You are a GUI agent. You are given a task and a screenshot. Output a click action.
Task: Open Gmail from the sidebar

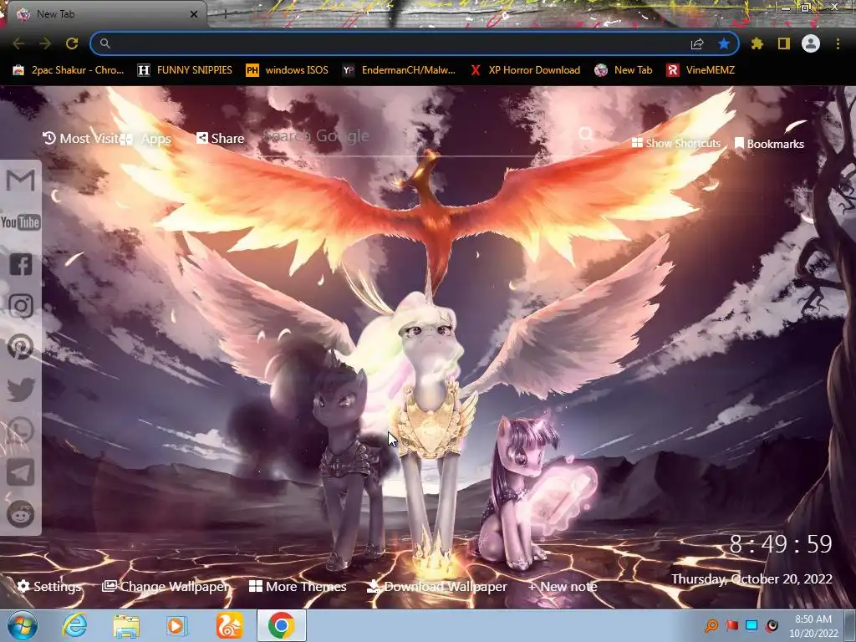pyautogui.click(x=21, y=181)
